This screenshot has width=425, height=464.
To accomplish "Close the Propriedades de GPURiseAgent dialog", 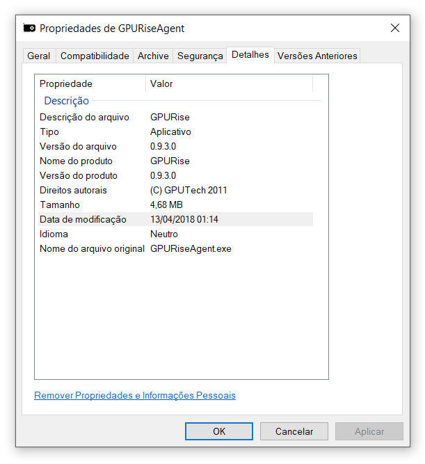I will tap(395, 28).
